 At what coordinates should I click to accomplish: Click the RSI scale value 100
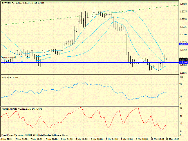click(x=181, y=77)
